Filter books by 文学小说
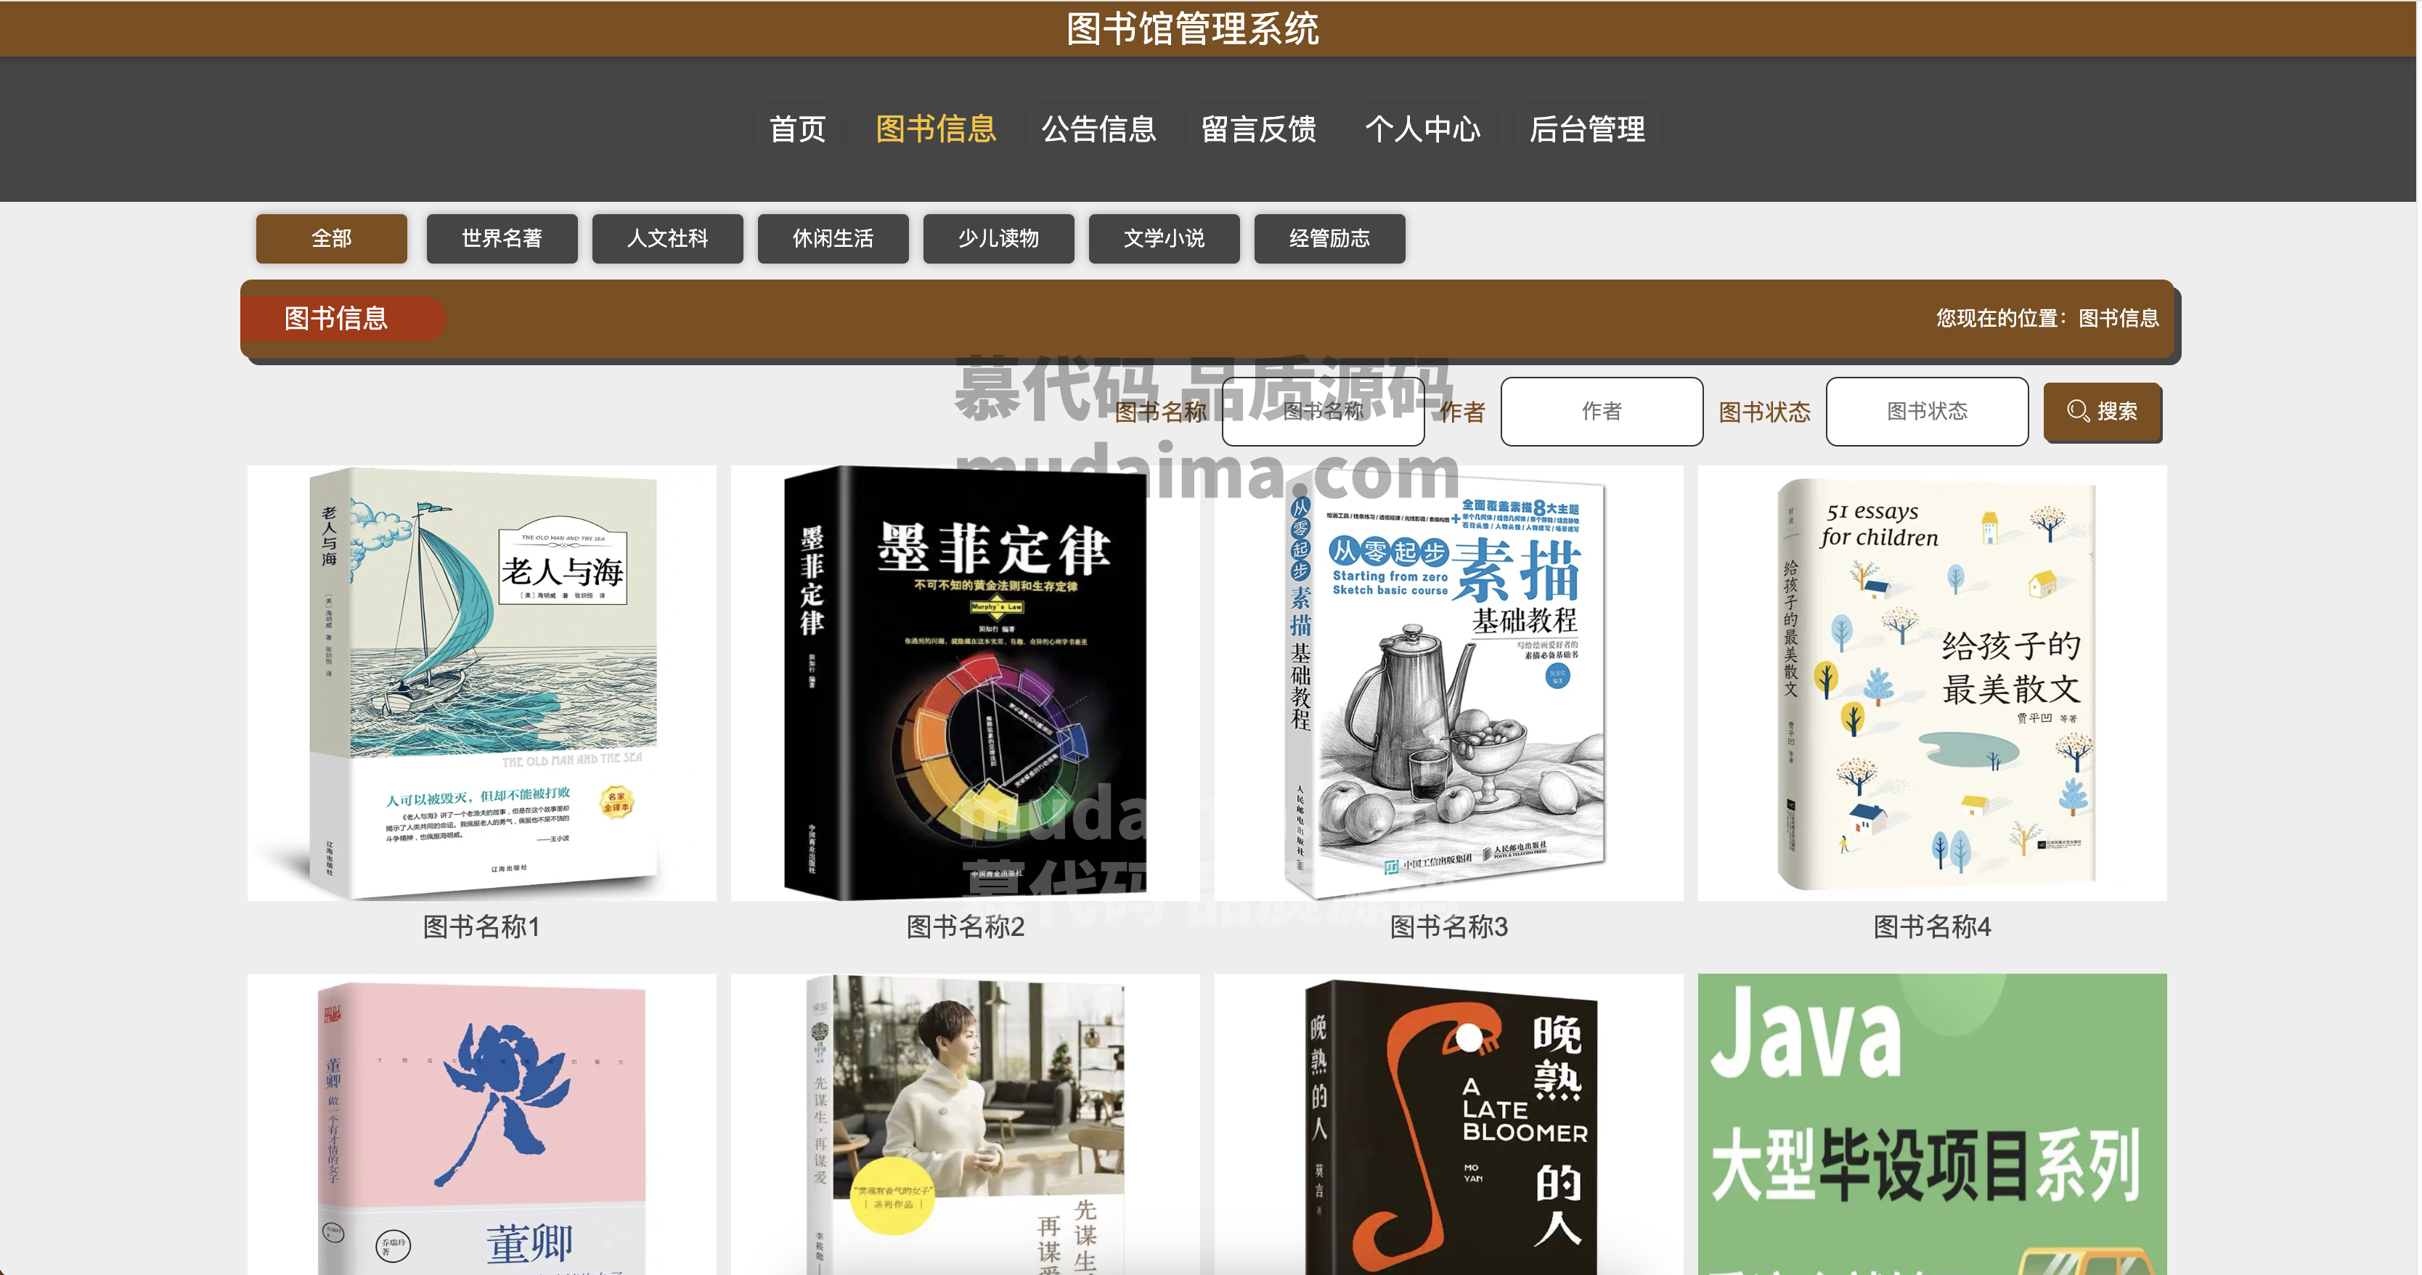Viewport: 2422px width, 1275px height. tap(1164, 239)
